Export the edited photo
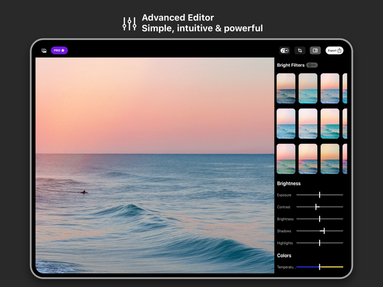 pyautogui.click(x=334, y=50)
